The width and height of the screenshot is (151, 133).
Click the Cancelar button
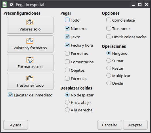pyautogui.click(x=110, y=125)
